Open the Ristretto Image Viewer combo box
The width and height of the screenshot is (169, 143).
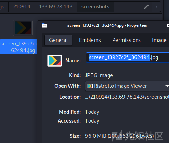pyautogui.click(x=127, y=86)
